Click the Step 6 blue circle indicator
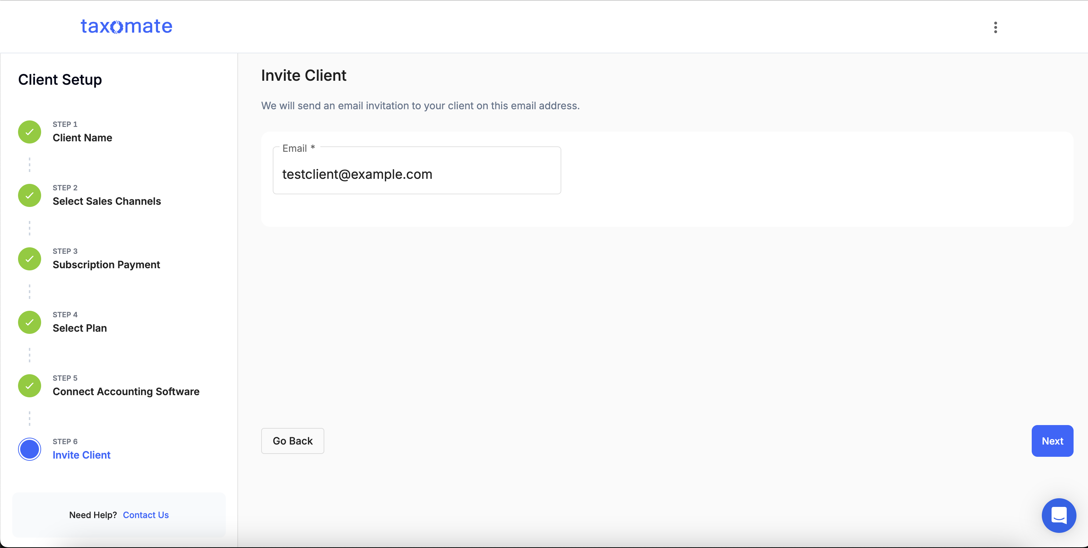This screenshot has height=548, width=1088. (30, 449)
